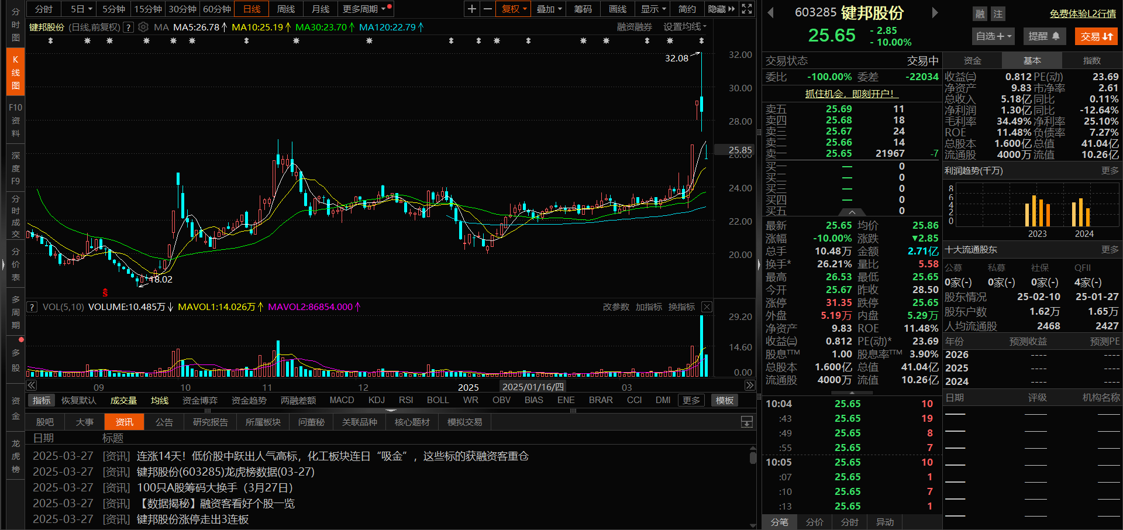Click the red S marker on chart
The image size is (1123, 530).
click(105, 292)
